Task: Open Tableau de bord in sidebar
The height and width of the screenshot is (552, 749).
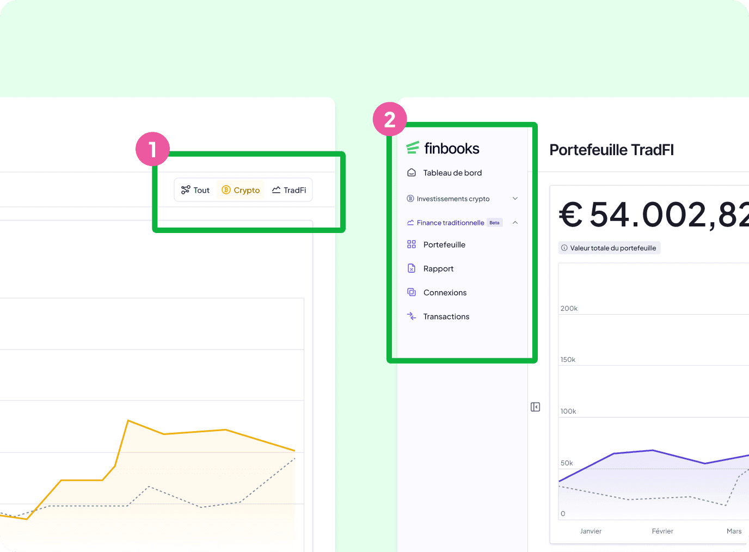Action: click(x=453, y=173)
